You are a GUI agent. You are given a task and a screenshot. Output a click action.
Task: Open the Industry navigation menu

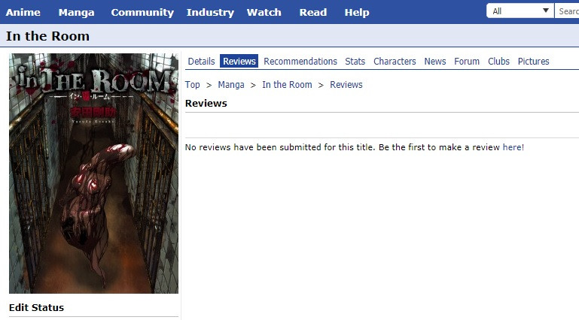210,12
